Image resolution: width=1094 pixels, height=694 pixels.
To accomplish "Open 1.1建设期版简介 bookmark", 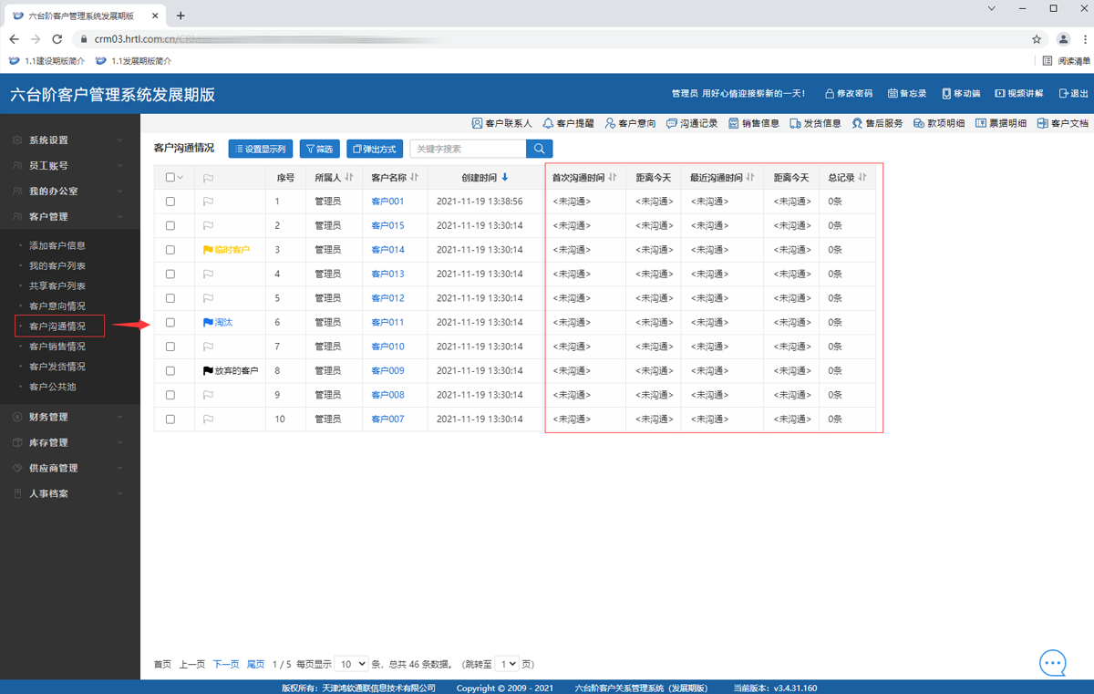I will pyautogui.click(x=47, y=61).
